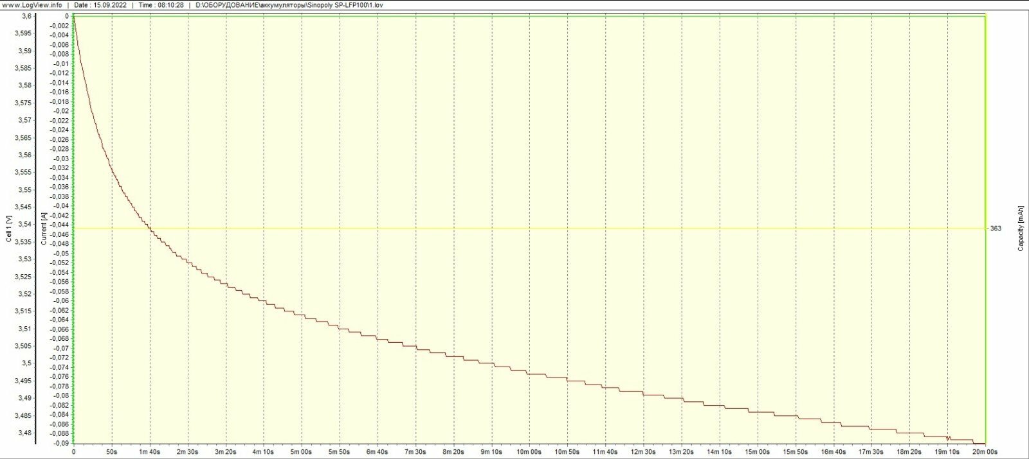Click the 15m 50s time axis label
1029x459 pixels.
click(x=796, y=452)
